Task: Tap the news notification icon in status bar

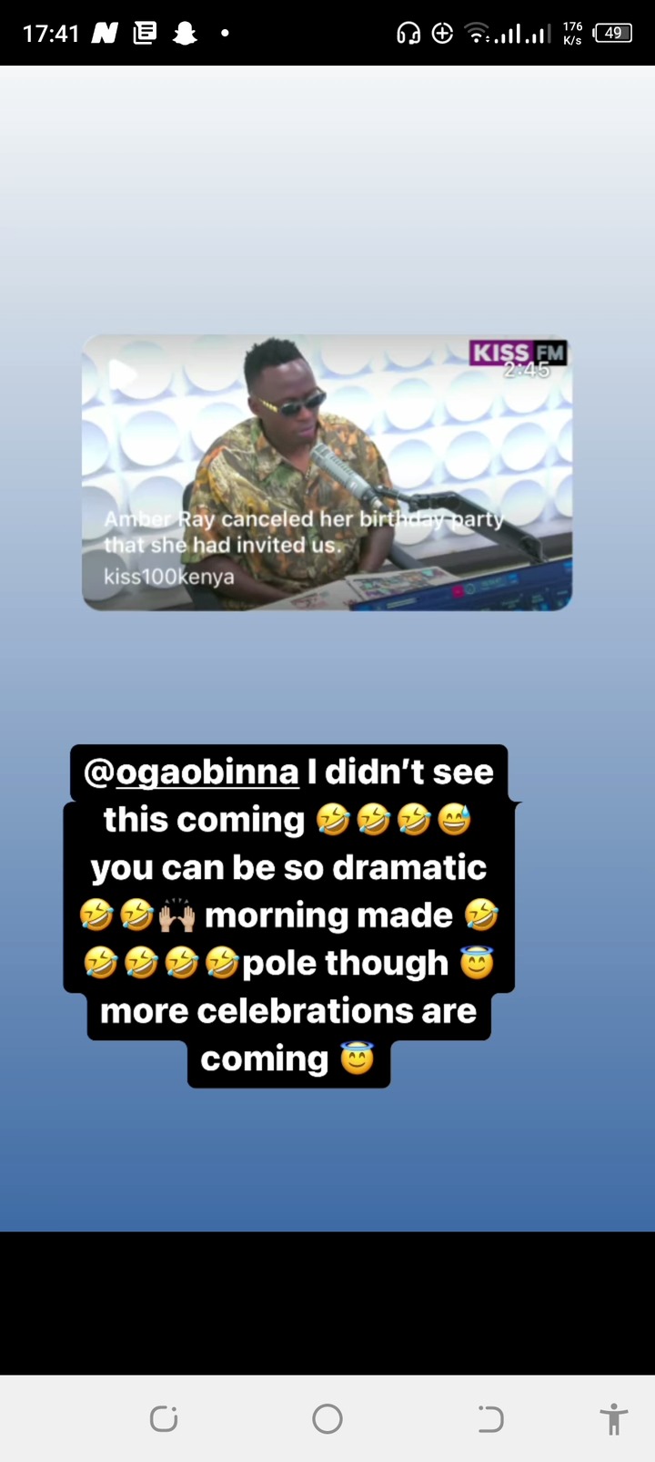Action: click(x=145, y=34)
